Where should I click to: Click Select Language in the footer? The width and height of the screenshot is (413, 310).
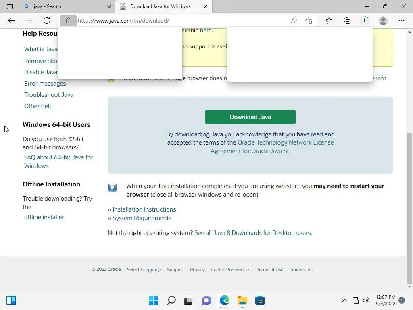(144, 270)
